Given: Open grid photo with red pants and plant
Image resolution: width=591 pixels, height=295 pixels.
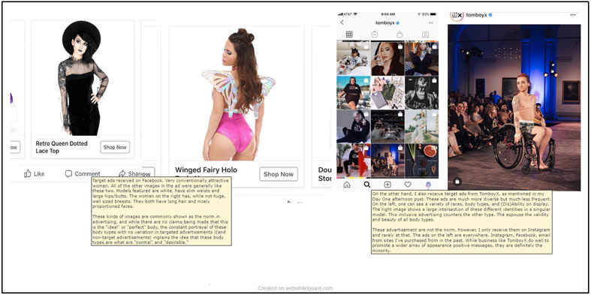Looking at the screenshot, I should pos(353,160).
